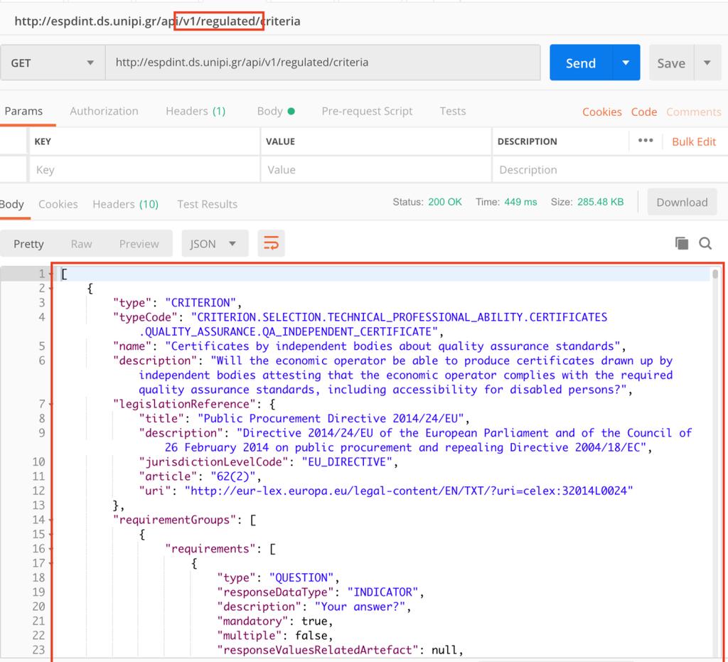Open search in the response body
728x662 pixels.
(x=705, y=243)
